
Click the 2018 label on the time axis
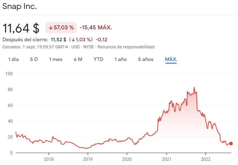pos(49,159)
